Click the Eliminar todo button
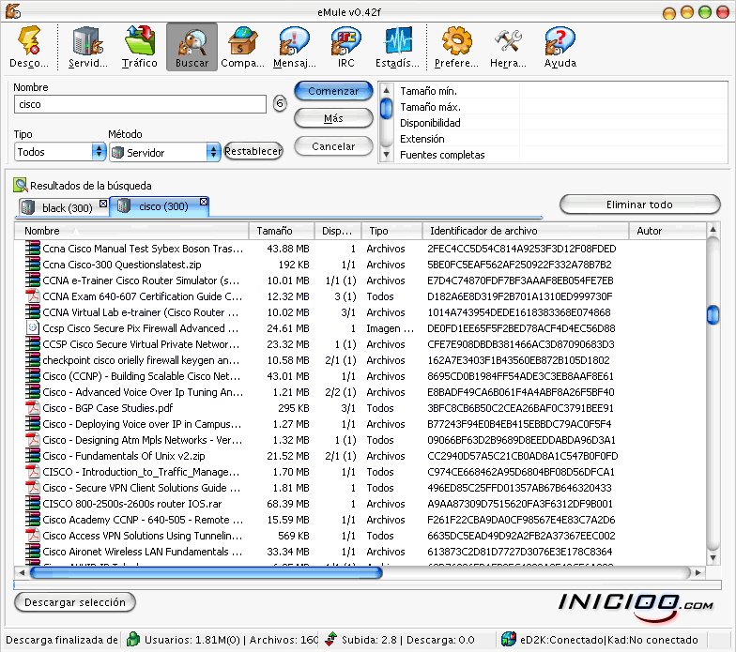Image resolution: width=736 pixels, height=652 pixels. point(640,205)
